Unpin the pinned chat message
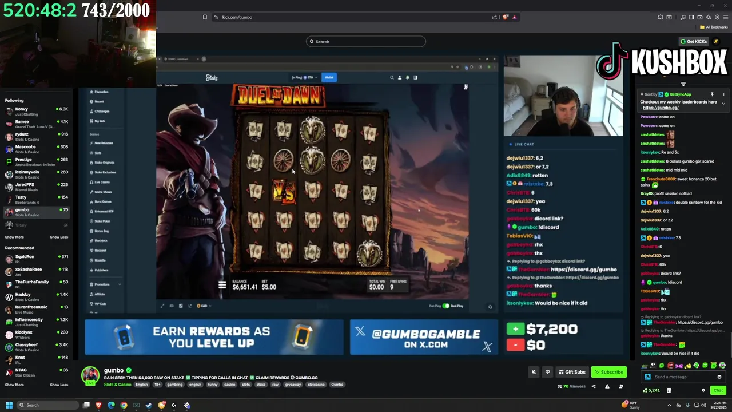Image resolution: width=732 pixels, height=412 pixels. click(x=712, y=94)
